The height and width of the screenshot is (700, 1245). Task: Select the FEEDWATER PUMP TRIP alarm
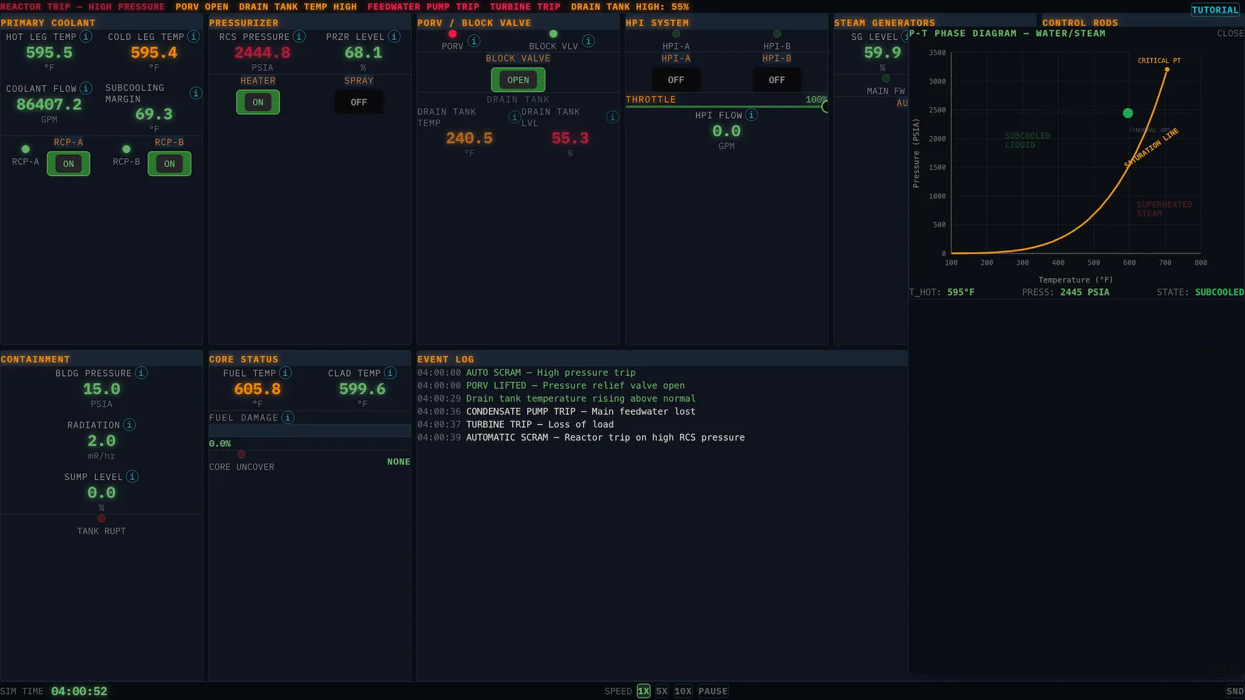tap(423, 6)
